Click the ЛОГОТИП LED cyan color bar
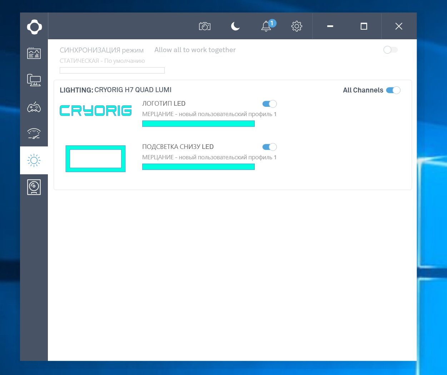 [198, 124]
